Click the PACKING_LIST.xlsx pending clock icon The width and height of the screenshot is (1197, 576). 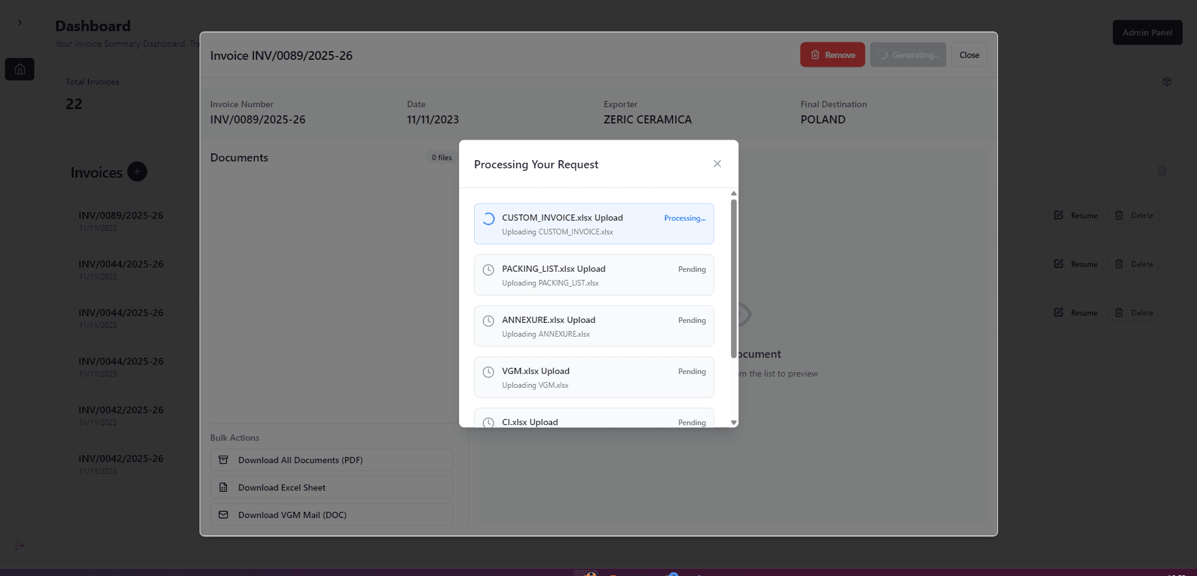point(488,270)
